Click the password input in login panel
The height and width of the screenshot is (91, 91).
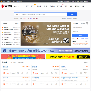[x=80, y=31]
